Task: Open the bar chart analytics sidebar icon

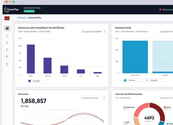Action: point(7,43)
